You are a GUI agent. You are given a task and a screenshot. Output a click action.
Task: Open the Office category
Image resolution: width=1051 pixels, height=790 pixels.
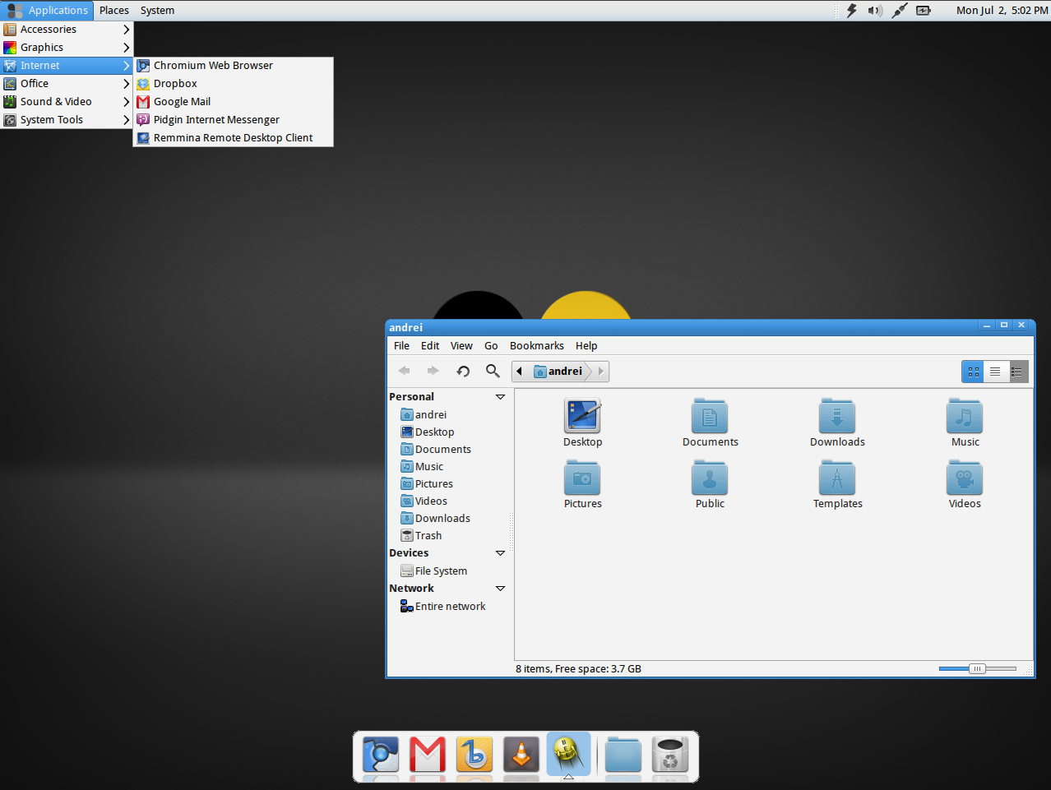tap(67, 84)
